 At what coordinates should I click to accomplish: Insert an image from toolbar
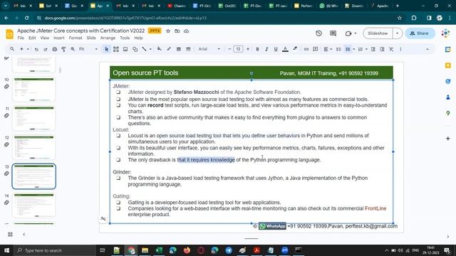click(125, 49)
